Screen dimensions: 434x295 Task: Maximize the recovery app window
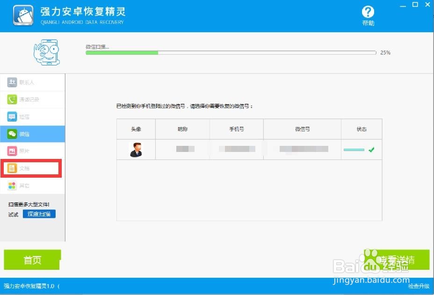(x=415, y=5)
